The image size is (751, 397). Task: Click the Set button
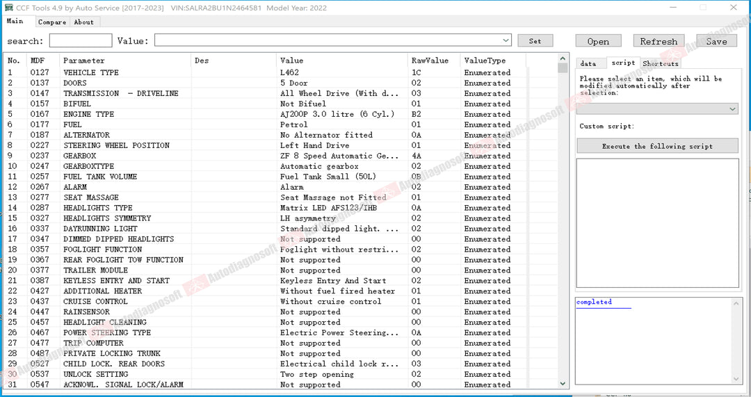[x=535, y=41]
